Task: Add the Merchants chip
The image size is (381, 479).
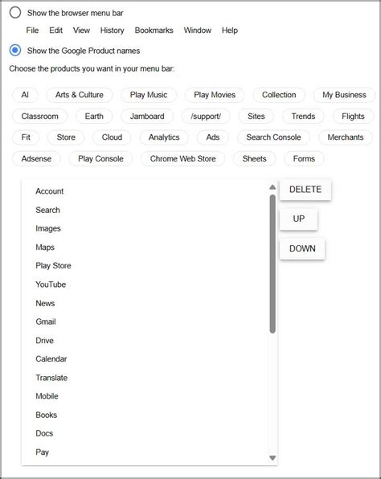Action: [346, 137]
